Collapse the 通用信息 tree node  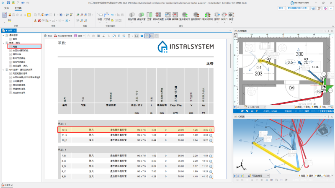(3, 35)
